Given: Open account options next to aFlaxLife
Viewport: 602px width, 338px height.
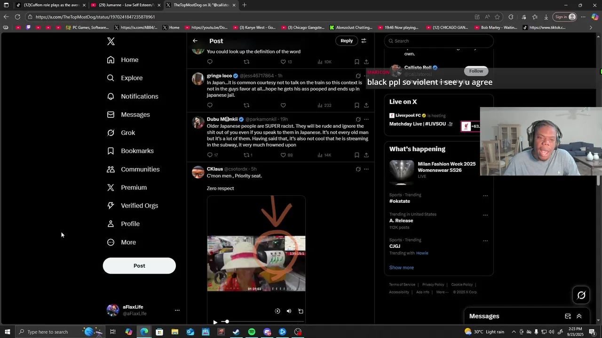Looking at the screenshot, I should pos(177,310).
